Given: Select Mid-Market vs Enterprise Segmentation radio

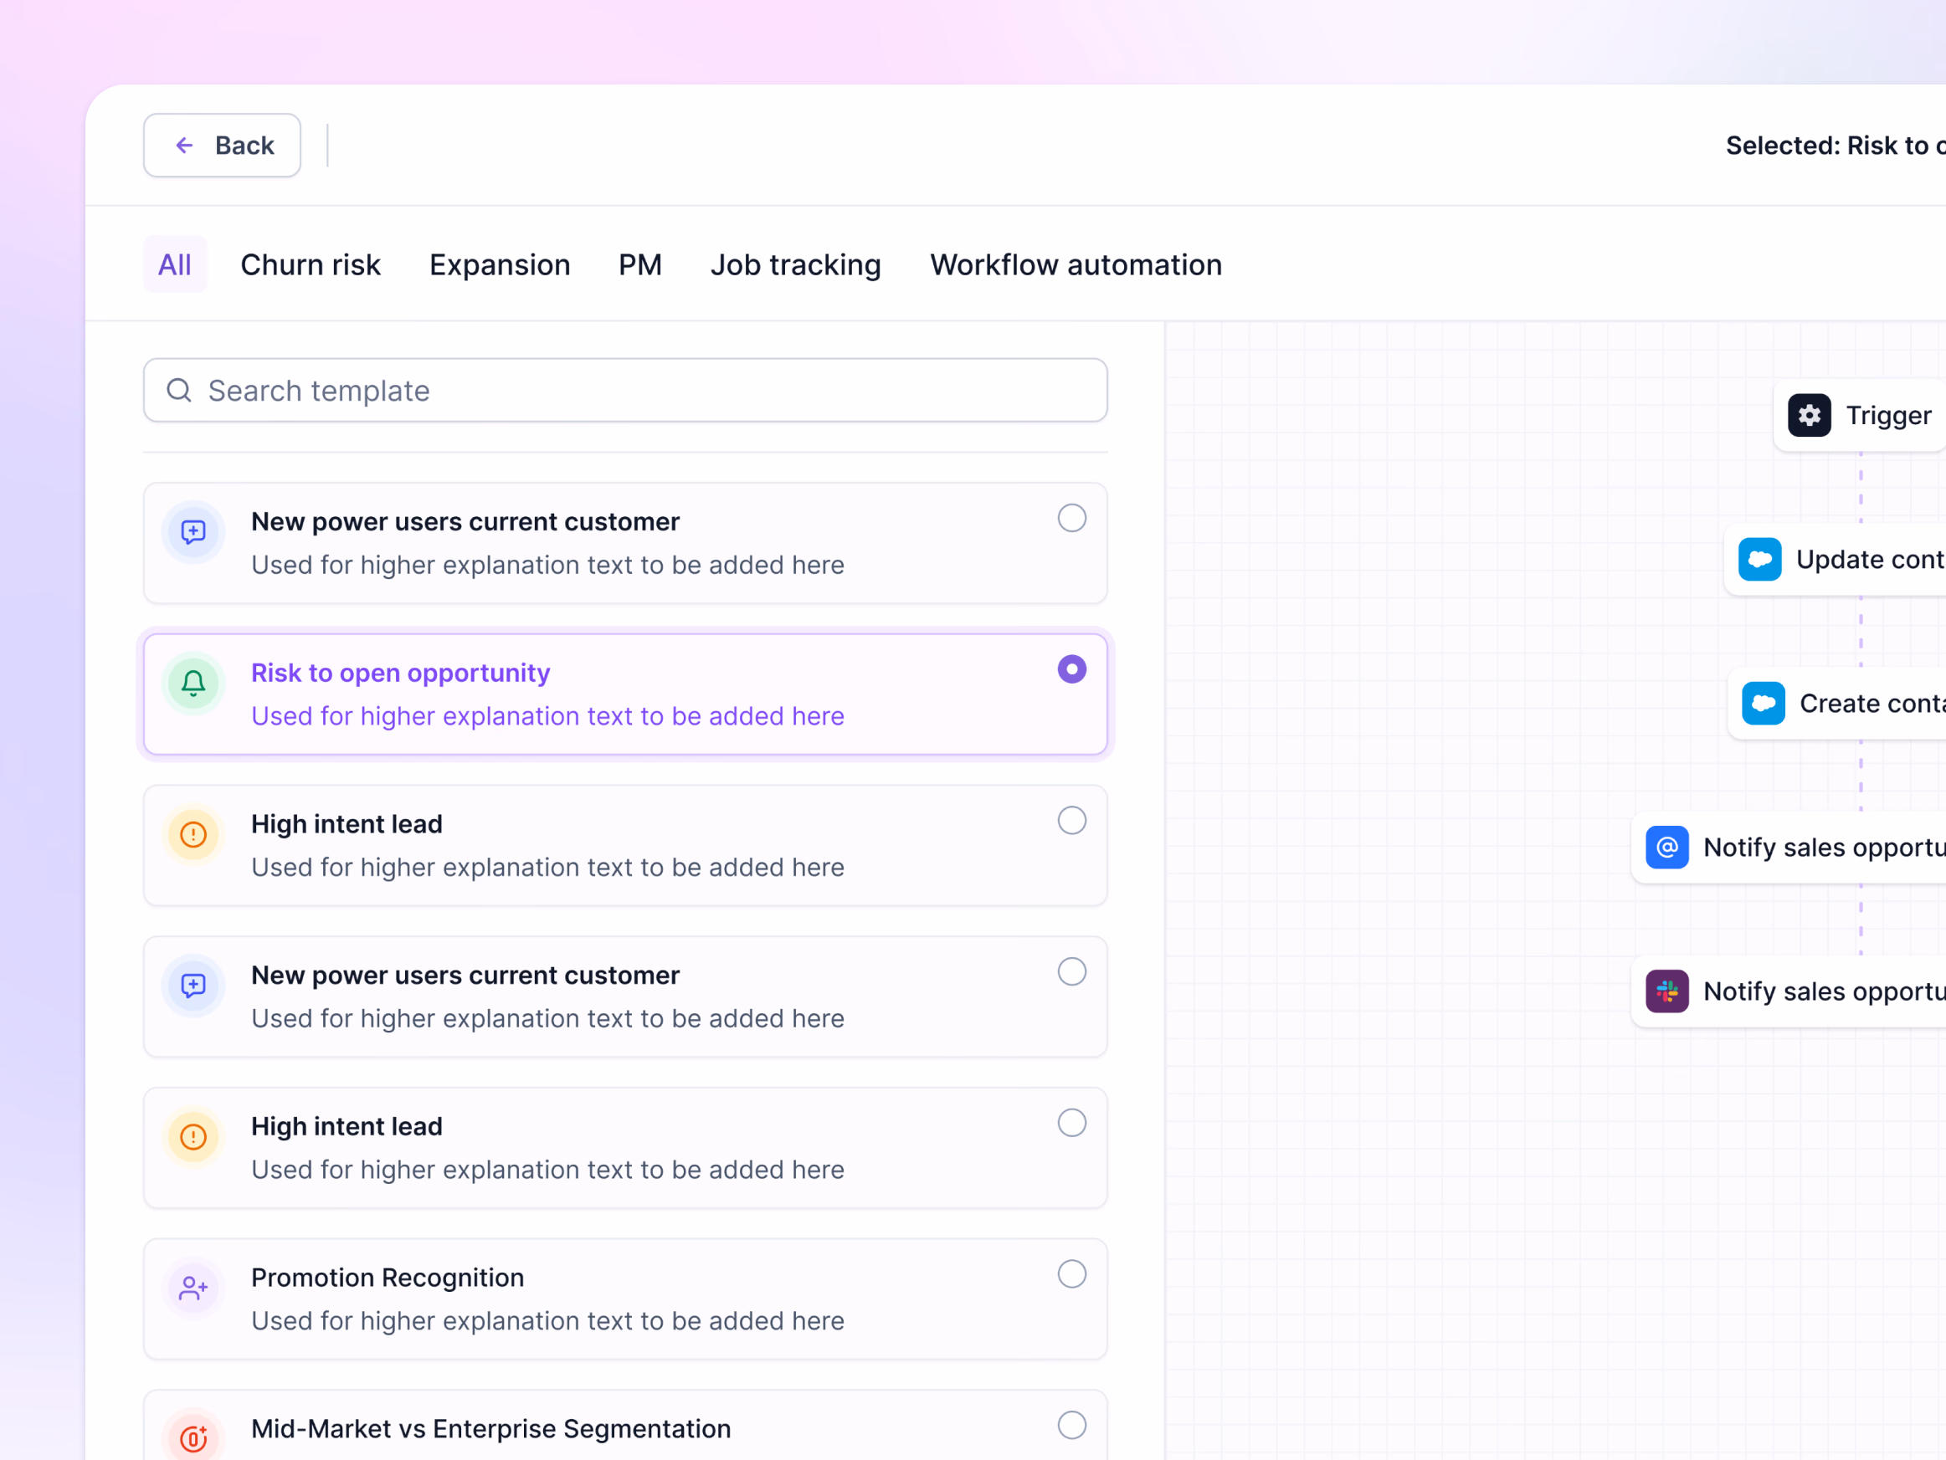Looking at the screenshot, I should click(x=1071, y=1426).
